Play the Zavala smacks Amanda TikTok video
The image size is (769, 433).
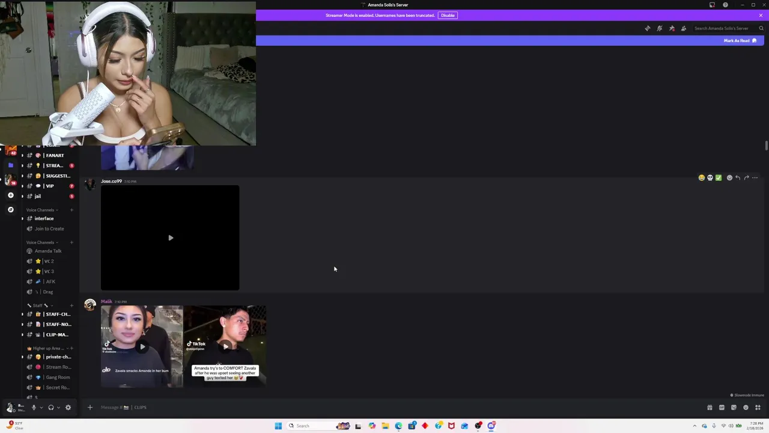click(x=142, y=346)
